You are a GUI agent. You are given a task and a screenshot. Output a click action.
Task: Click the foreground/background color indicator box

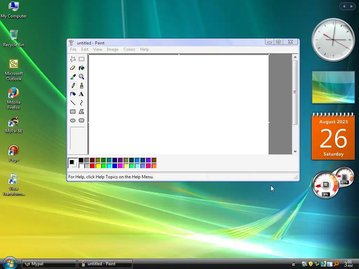tap(73, 163)
